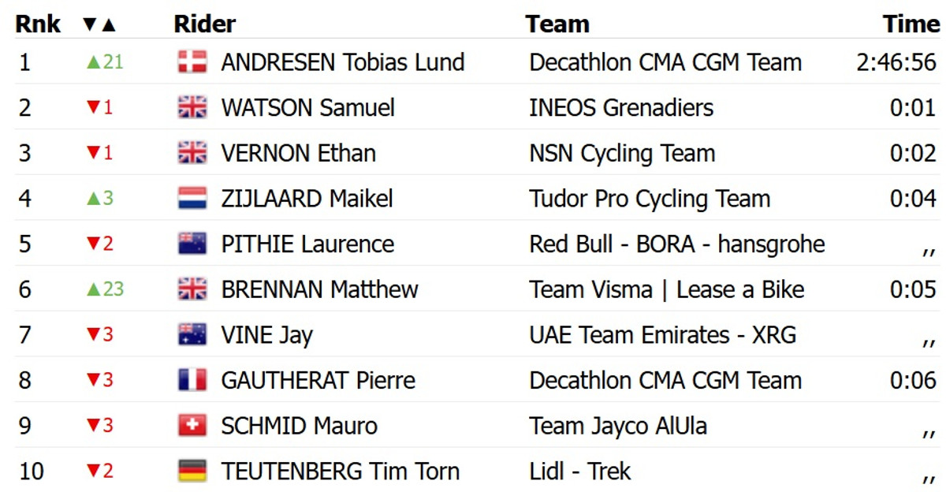
Task: Click Netherlands flag next to ZIJLAARD Maikel
Action: click(x=192, y=199)
